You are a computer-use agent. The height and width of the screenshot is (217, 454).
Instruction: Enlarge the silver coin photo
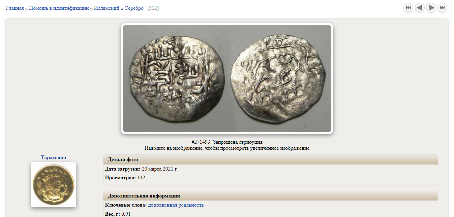[x=227, y=78]
